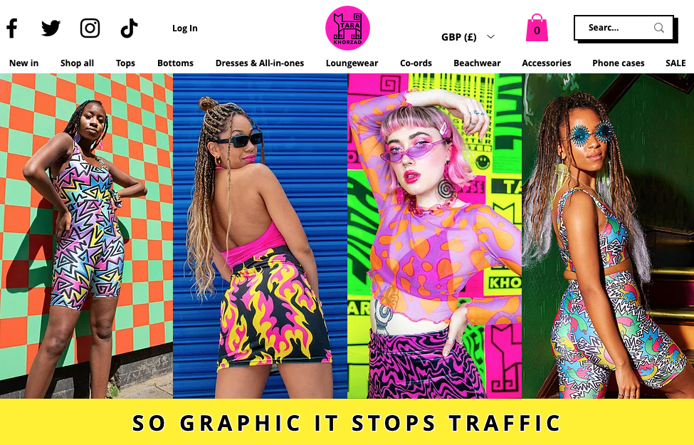Open the Loungewear category
Viewport: 694px width, 445px height.
tap(352, 63)
